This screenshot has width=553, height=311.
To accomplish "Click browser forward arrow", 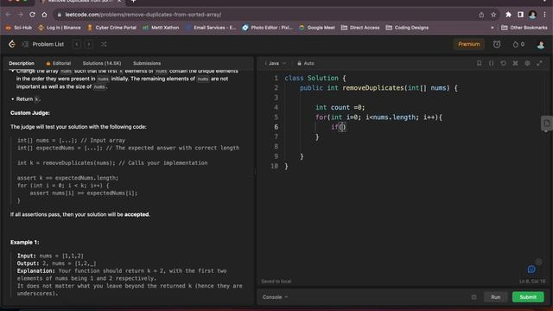I will point(20,15).
